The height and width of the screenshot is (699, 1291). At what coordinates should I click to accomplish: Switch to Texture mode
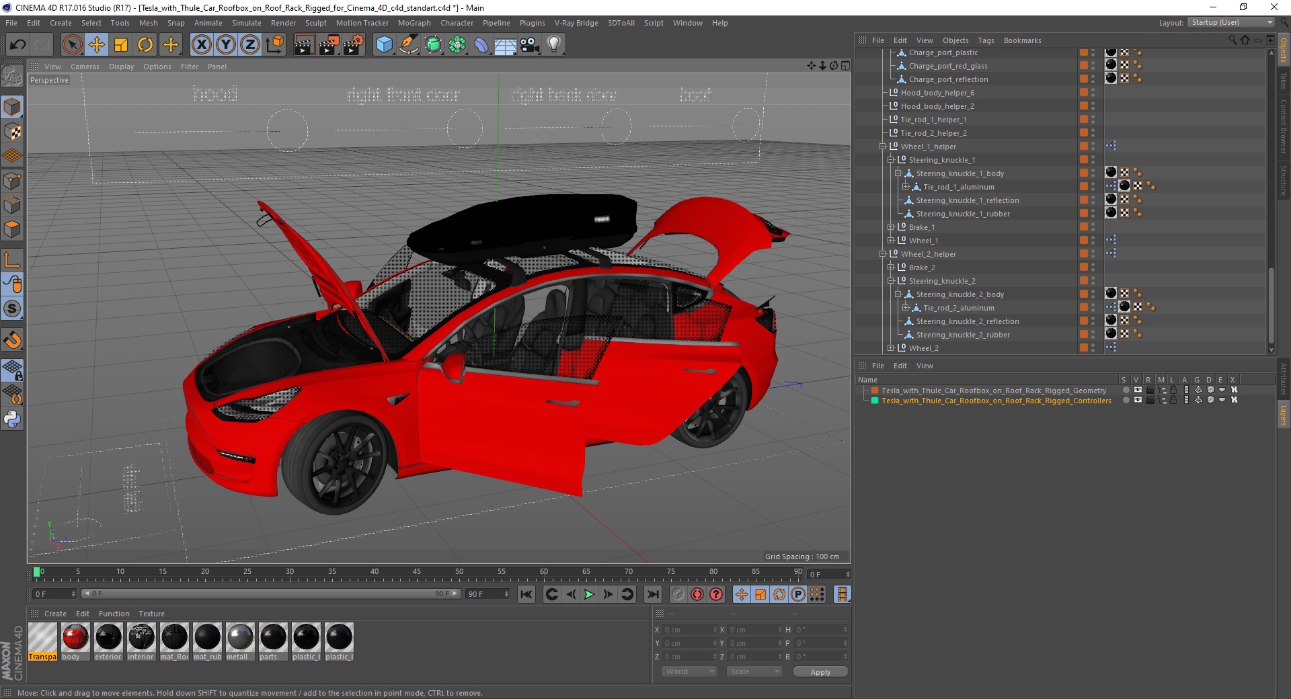[x=12, y=132]
